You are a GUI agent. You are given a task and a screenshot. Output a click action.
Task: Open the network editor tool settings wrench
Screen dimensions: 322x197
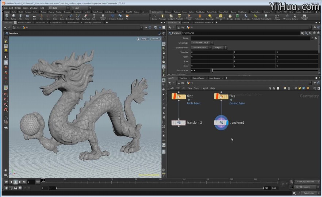pos(270,88)
